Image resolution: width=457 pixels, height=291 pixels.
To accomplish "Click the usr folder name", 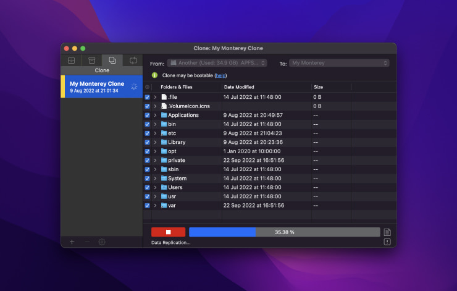I will tap(172, 196).
